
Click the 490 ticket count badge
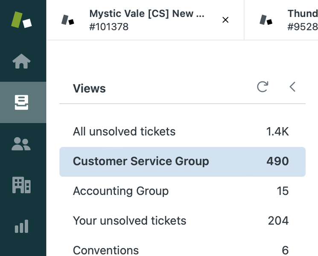point(277,161)
